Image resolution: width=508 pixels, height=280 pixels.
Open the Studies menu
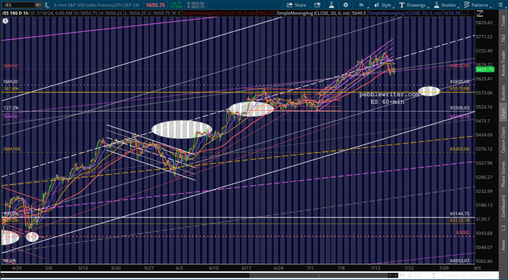[x=445, y=5]
